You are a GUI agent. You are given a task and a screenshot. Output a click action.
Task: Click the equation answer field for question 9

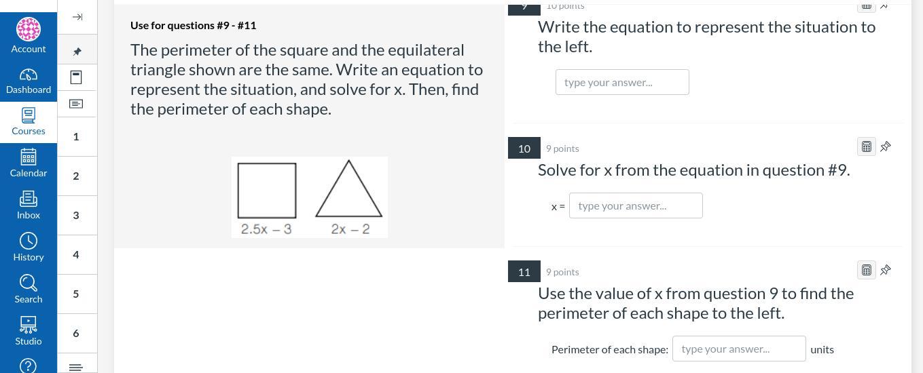(622, 82)
